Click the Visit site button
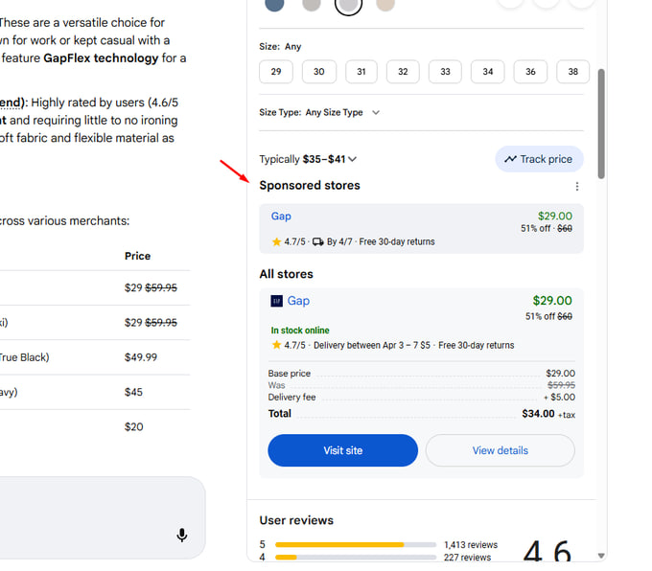The width and height of the screenshot is (652, 571). tap(342, 450)
